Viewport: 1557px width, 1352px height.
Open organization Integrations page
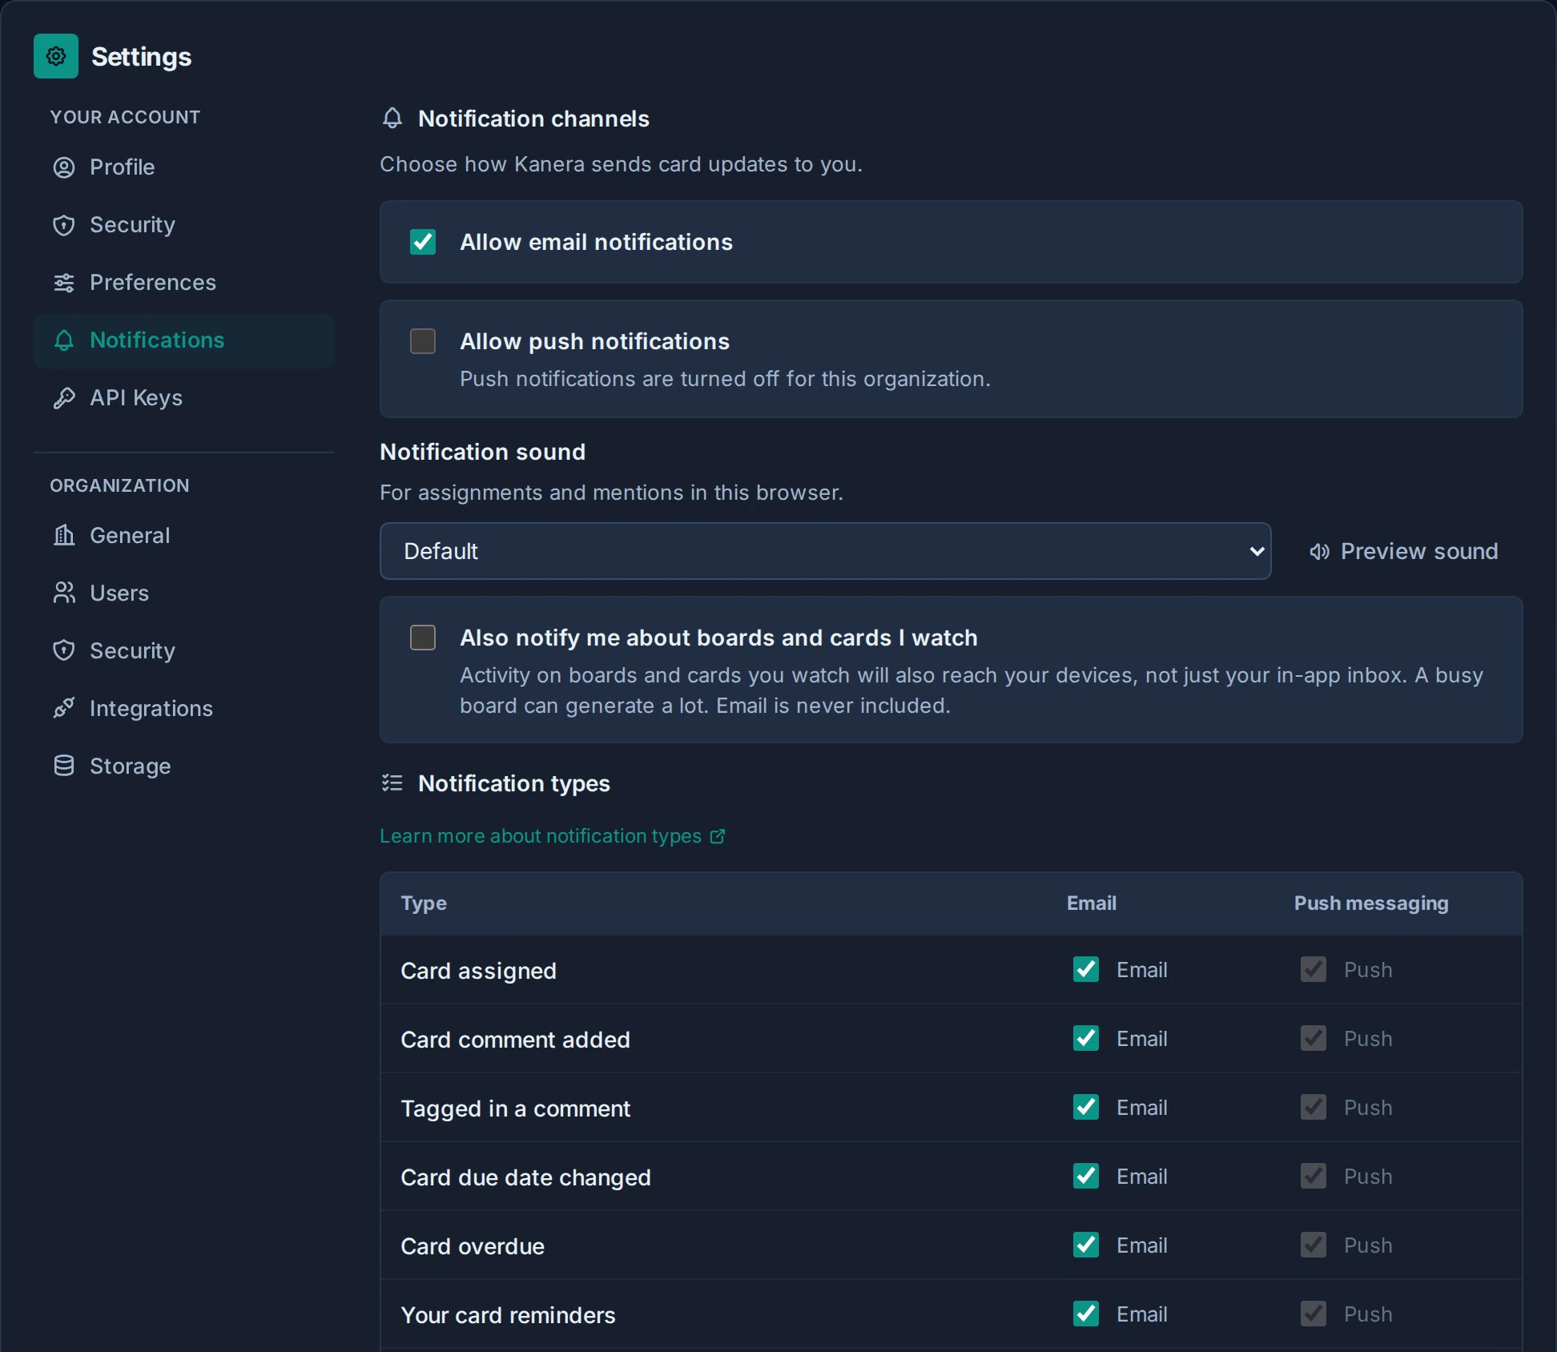click(x=184, y=708)
